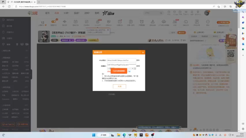Click the taskbar search box
The height and width of the screenshot is (138, 246).
tap(104, 135)
